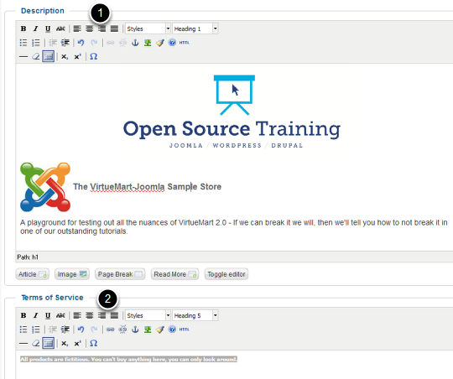Open the Heading 5 format dropdown

[195, 315]
